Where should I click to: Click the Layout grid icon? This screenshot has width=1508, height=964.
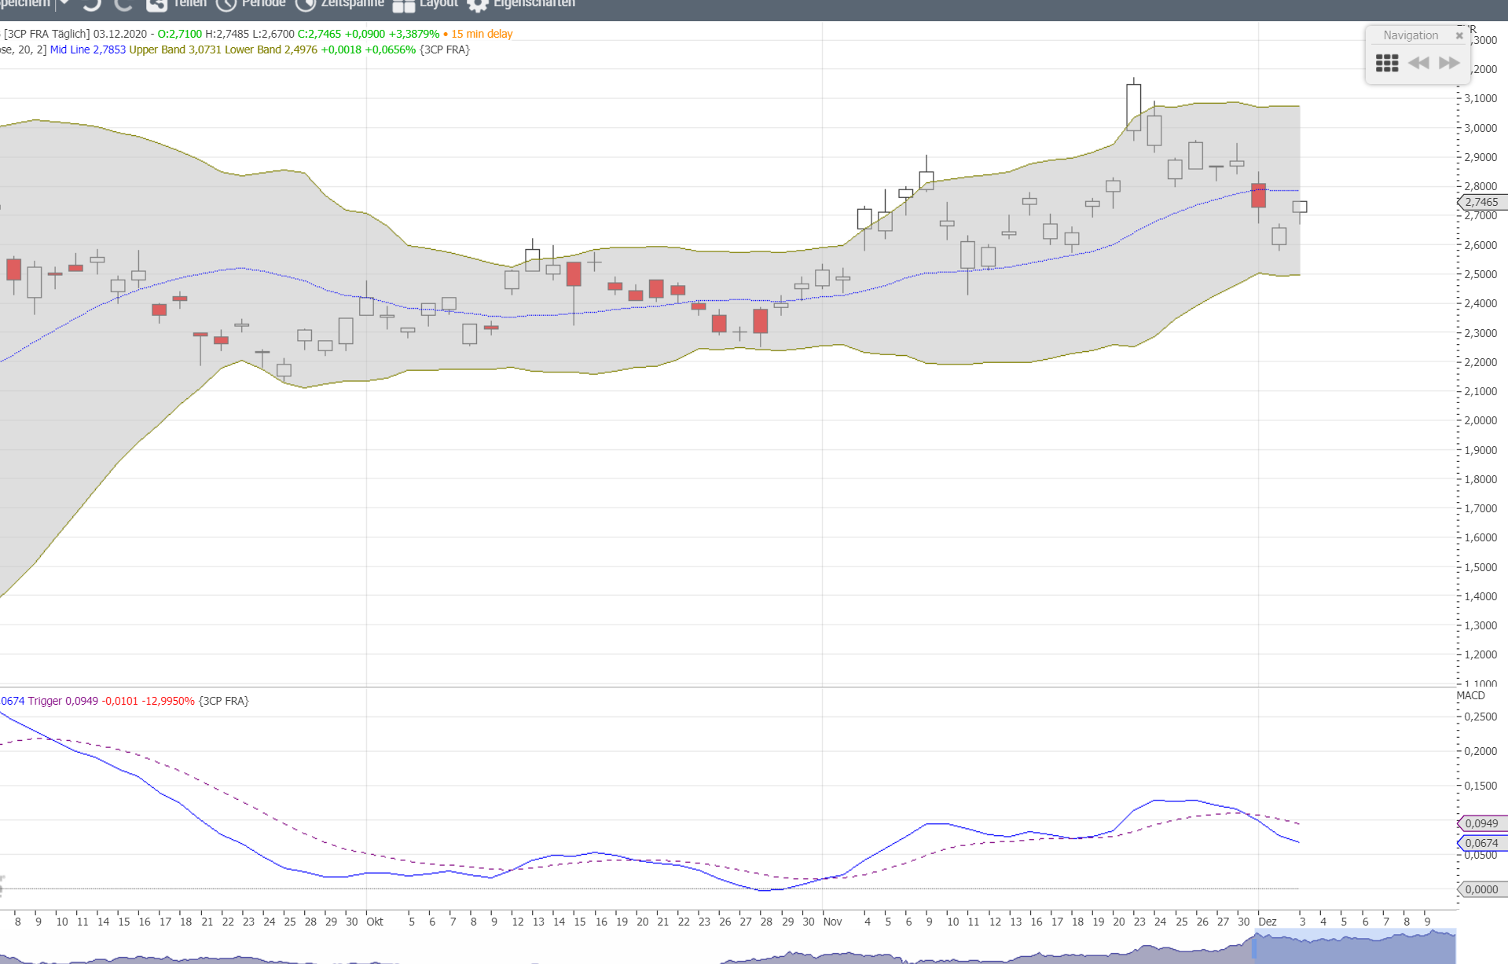pyautogui.click(x=404, y=5)
